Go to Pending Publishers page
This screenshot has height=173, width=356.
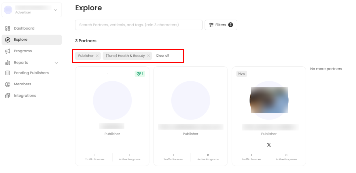point(31,73)
